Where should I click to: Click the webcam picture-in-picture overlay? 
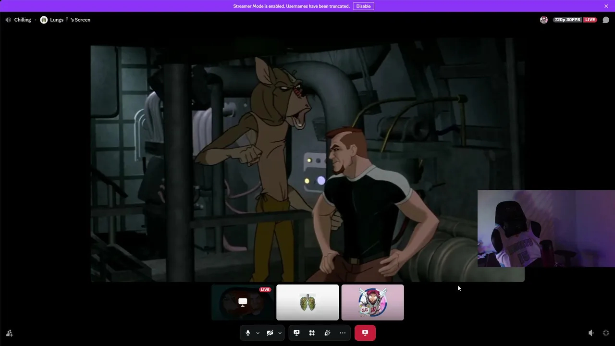(x=546, y=228)
